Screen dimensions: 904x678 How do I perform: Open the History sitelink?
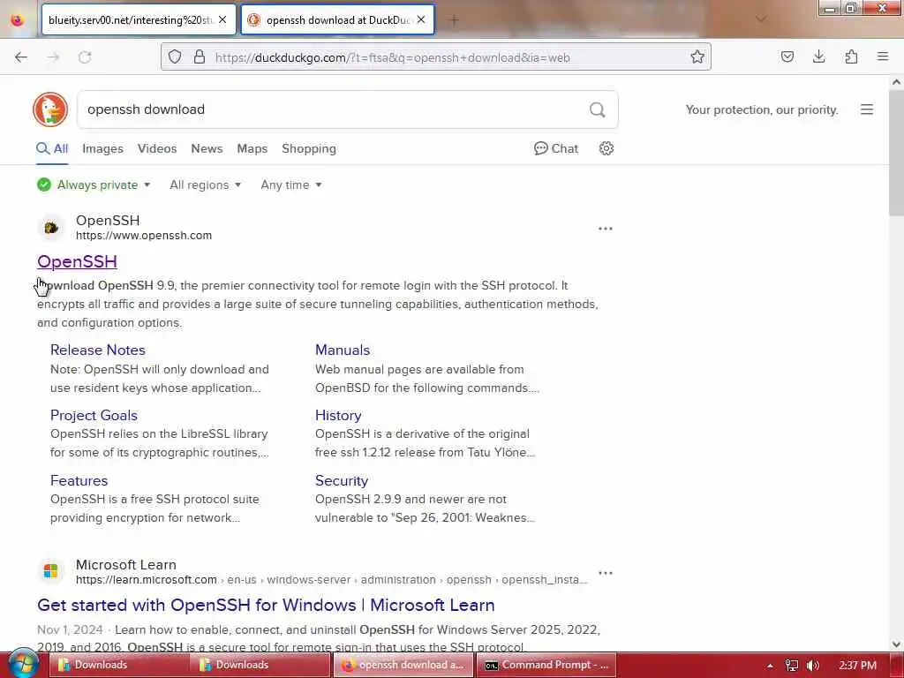[x=338, y=415]
